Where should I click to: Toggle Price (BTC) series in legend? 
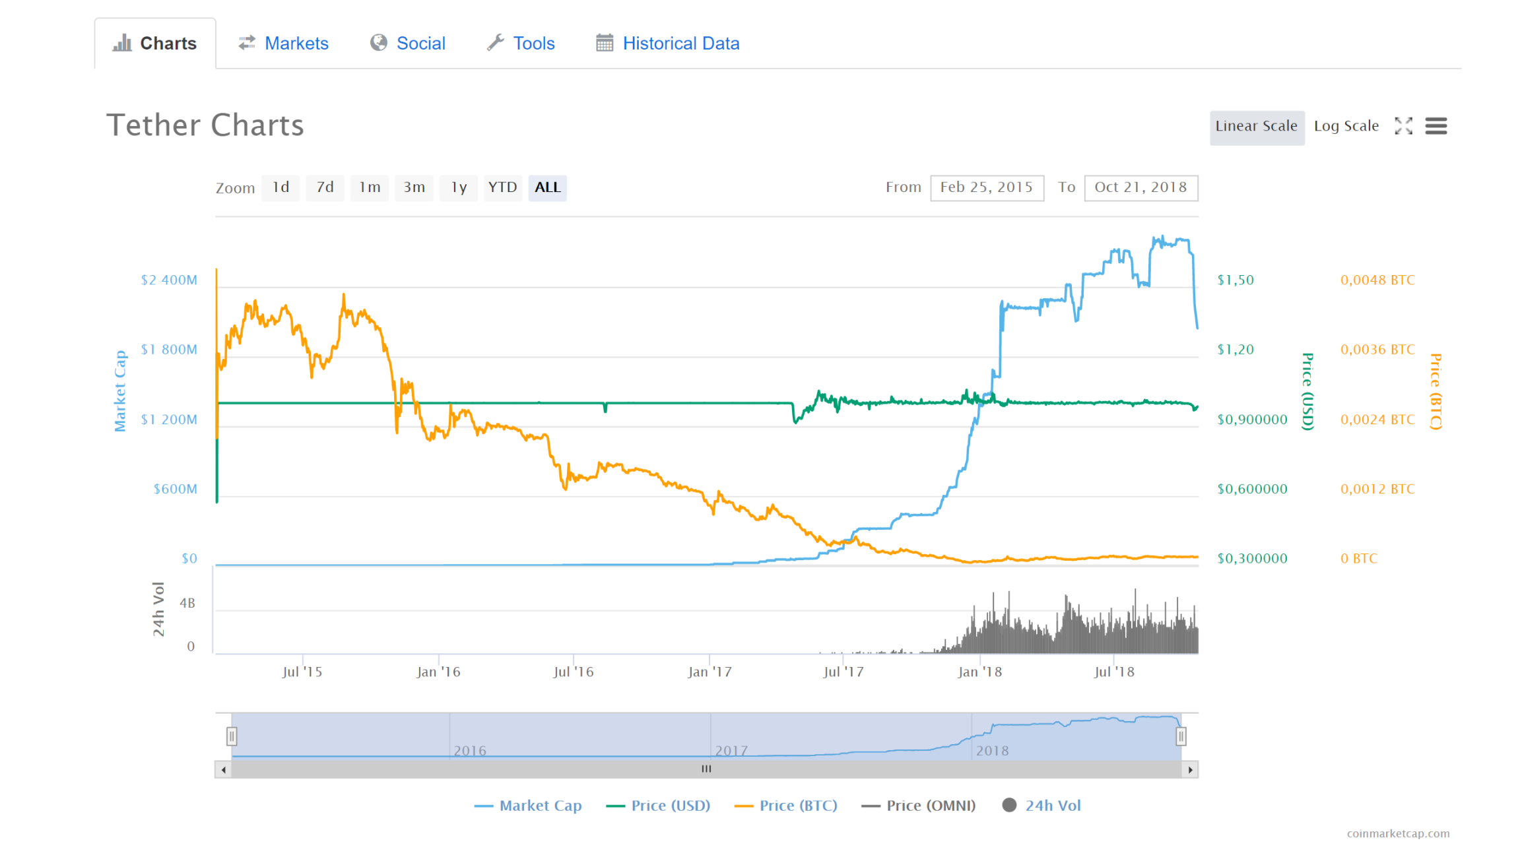786,806
